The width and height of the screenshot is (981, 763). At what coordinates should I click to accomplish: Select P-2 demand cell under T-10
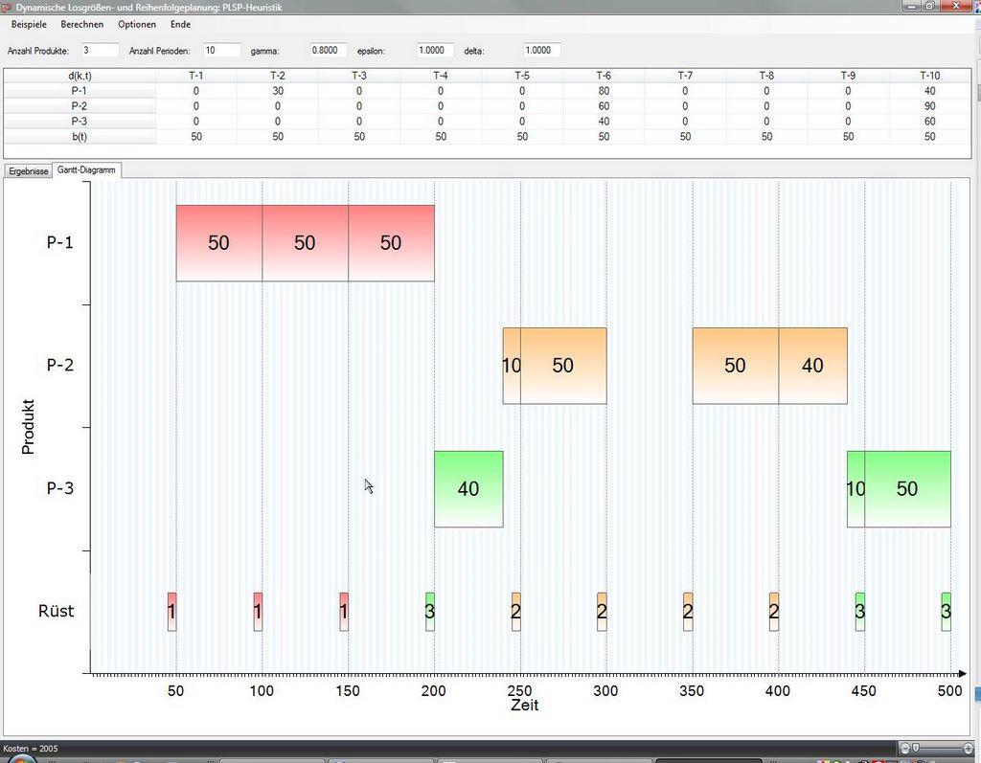click(x=929, y=106)
